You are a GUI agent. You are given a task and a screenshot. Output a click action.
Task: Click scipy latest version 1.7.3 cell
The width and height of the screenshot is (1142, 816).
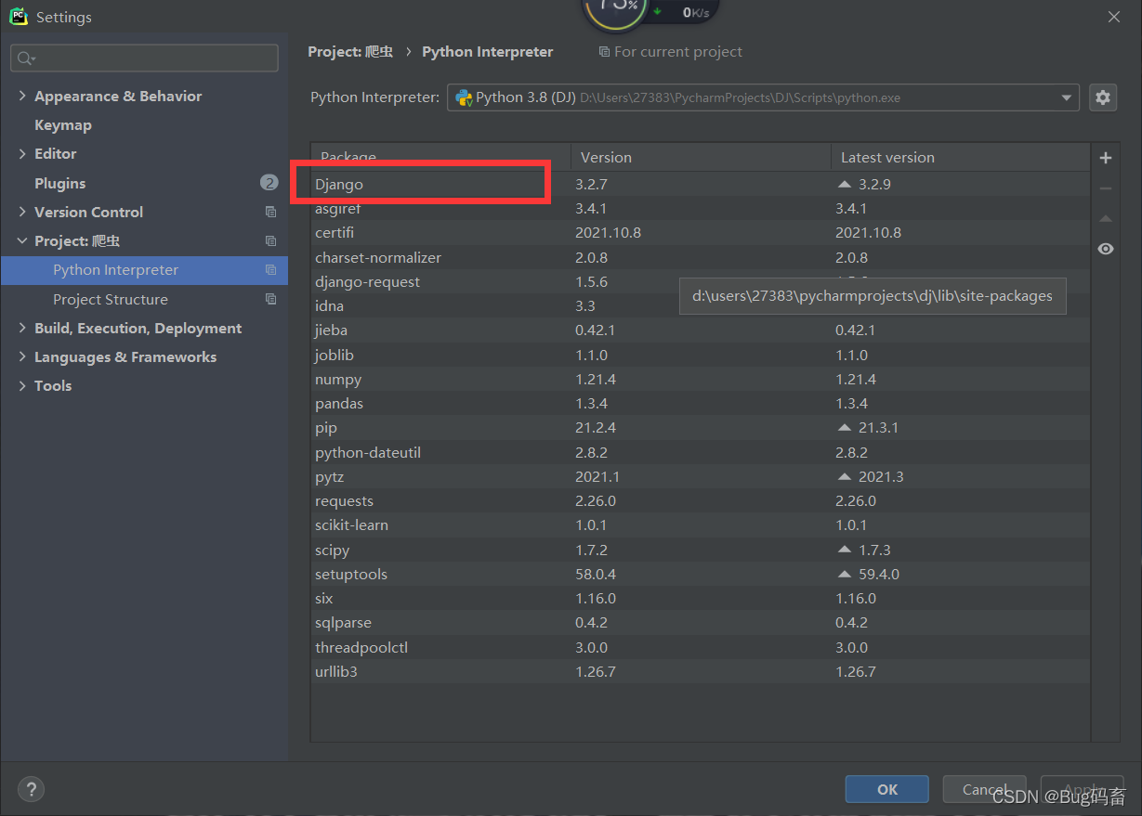pos(960,550)
